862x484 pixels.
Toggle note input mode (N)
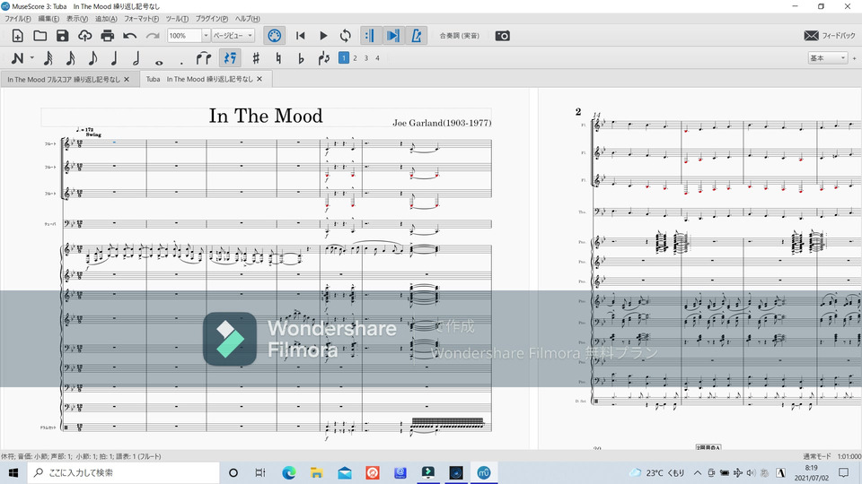[x=18, y=57]
